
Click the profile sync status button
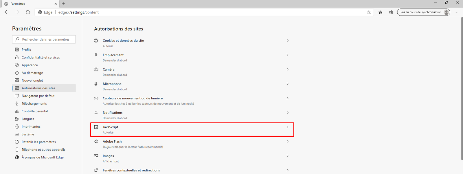point(423,12)
